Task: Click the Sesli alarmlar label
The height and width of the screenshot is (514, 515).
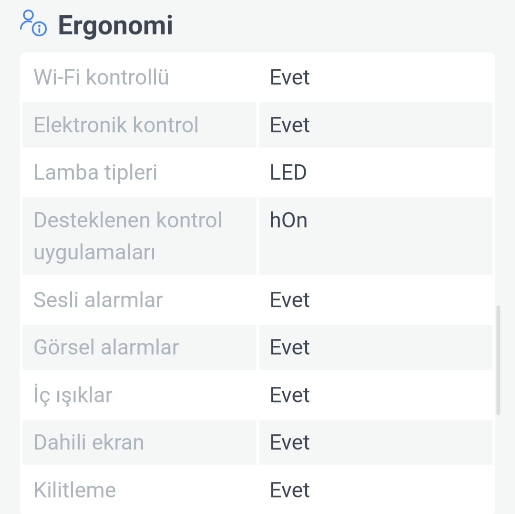Action: point(98,300)
